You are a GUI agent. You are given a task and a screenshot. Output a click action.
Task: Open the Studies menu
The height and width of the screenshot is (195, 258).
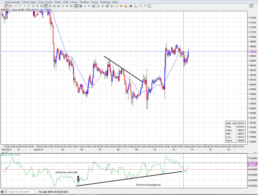click(x=84, y=2)
